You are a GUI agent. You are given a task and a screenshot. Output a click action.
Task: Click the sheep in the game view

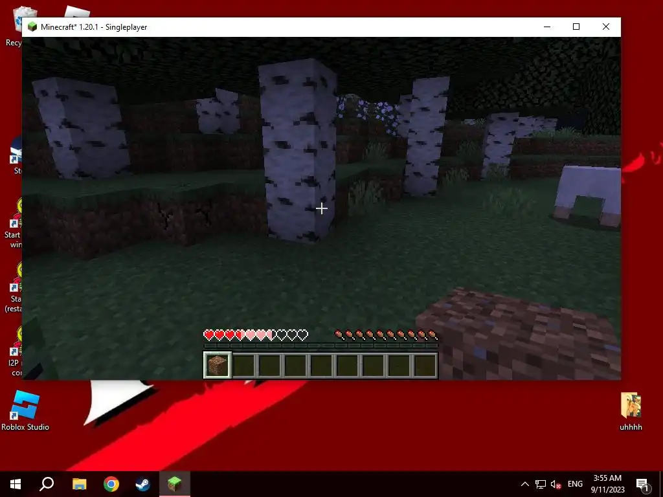(x=588, y=196)
